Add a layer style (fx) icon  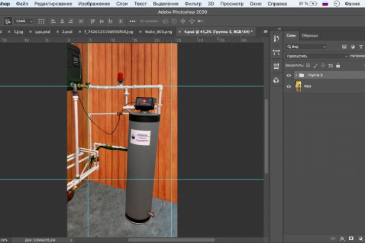click(342, 238)
